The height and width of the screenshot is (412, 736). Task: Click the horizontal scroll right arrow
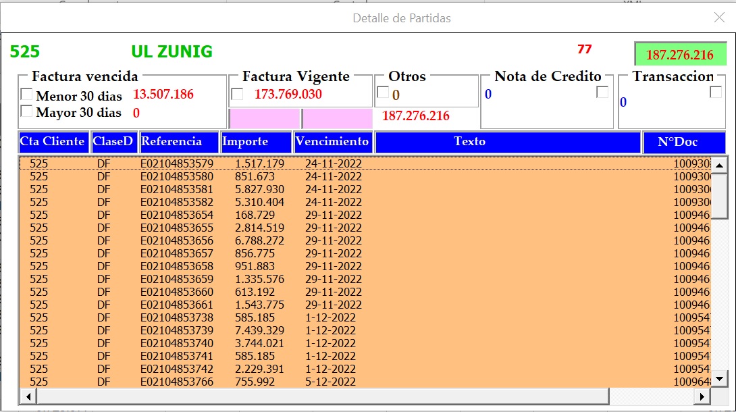click(x=702, y=396)
